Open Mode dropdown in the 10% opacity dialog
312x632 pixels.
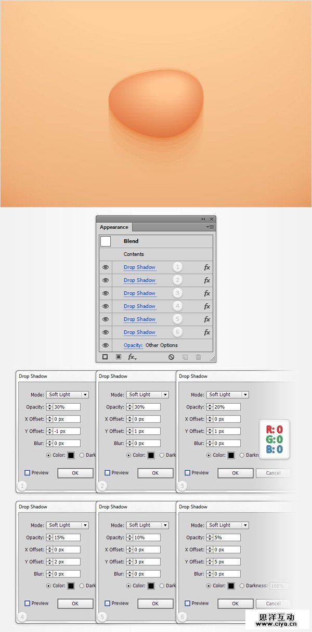[148, 525]
